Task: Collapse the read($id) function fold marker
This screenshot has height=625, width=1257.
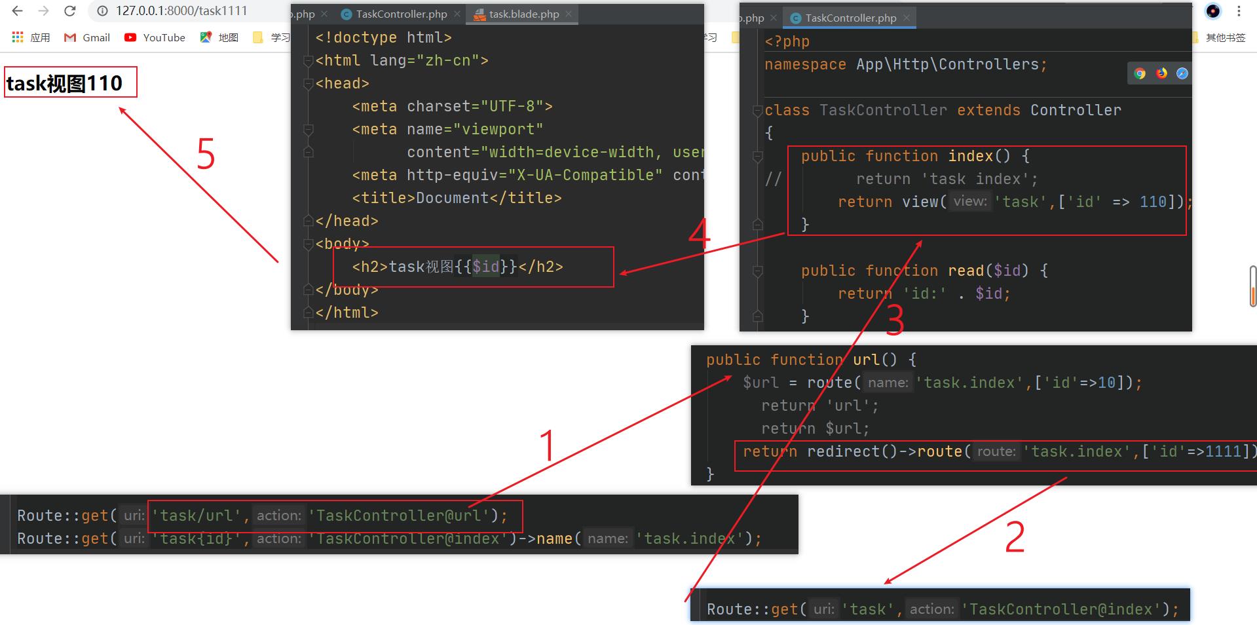Action: tap(758, 271)
